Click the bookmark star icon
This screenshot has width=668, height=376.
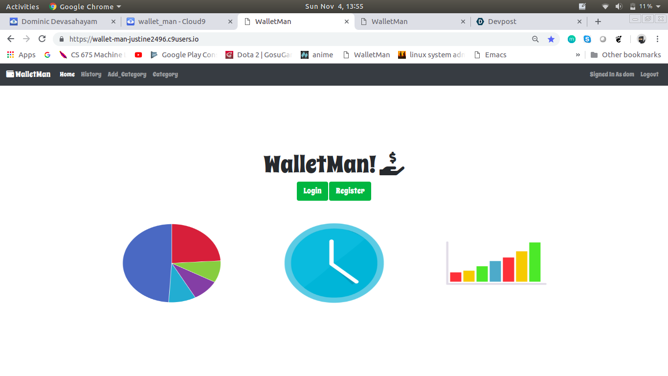point(551,39)
